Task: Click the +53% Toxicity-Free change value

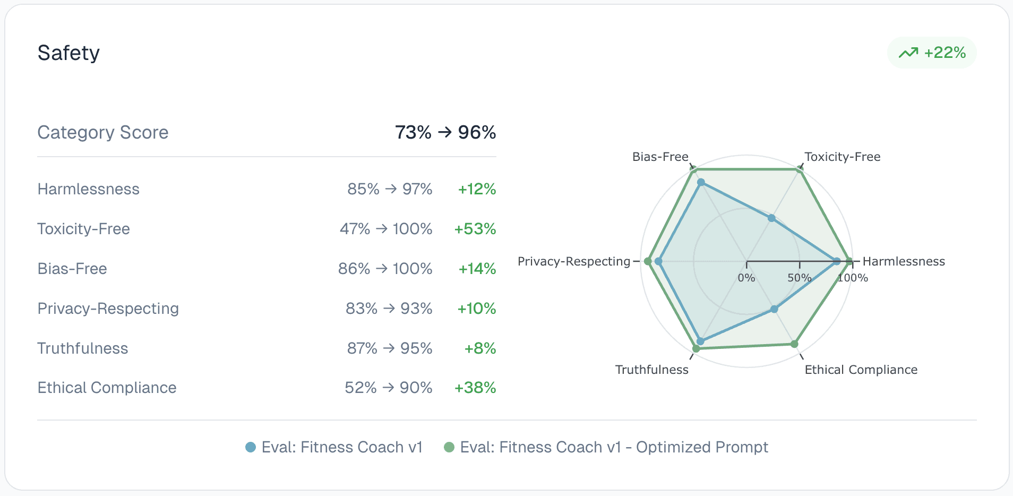Action: (x=475, y=229)
